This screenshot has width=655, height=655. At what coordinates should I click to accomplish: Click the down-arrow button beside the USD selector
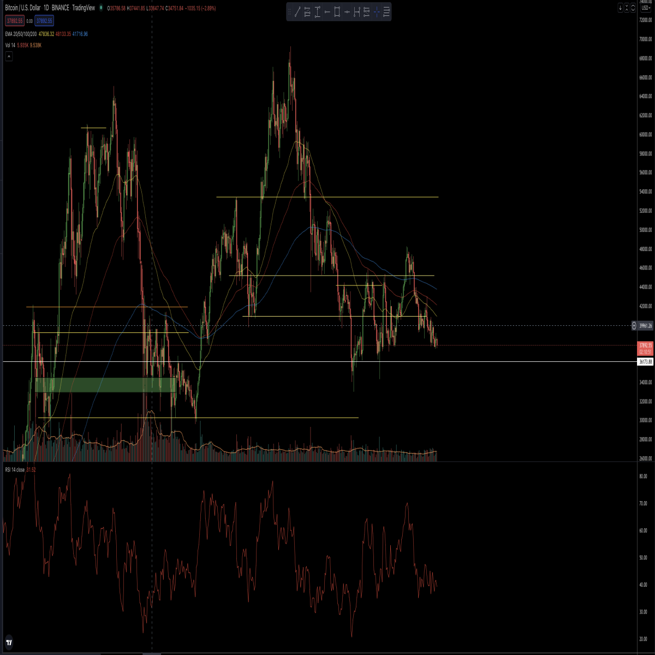(621, 8)
